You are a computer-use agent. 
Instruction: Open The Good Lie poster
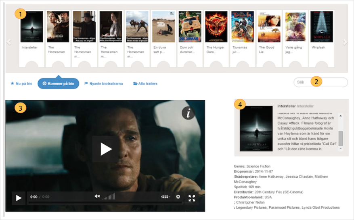pos(269,27)
